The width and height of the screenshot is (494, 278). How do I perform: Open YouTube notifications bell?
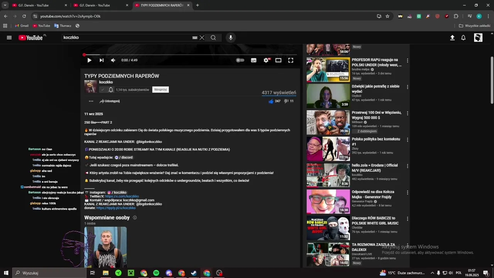(x=464, y=37)
